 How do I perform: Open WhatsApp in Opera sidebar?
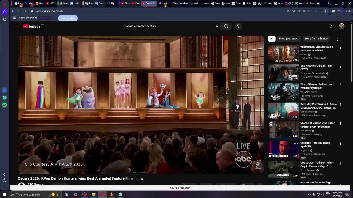tap(5, 98)
